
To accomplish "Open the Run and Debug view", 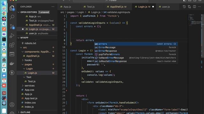I will pyautogui.click(x=12, y=36).
